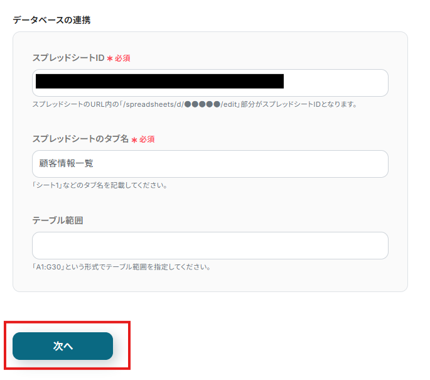Click the データベースの連携 section heading

point(51,20)
